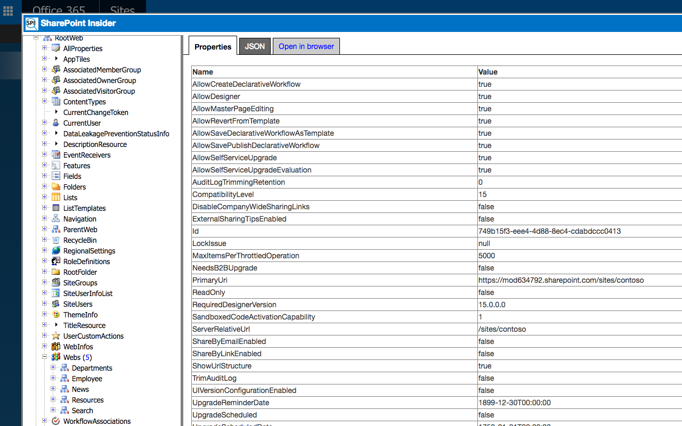Click the AllProperties node icon
Image resolution: width=682 pixels, height=426 pixels.
(x=56, y=48)
